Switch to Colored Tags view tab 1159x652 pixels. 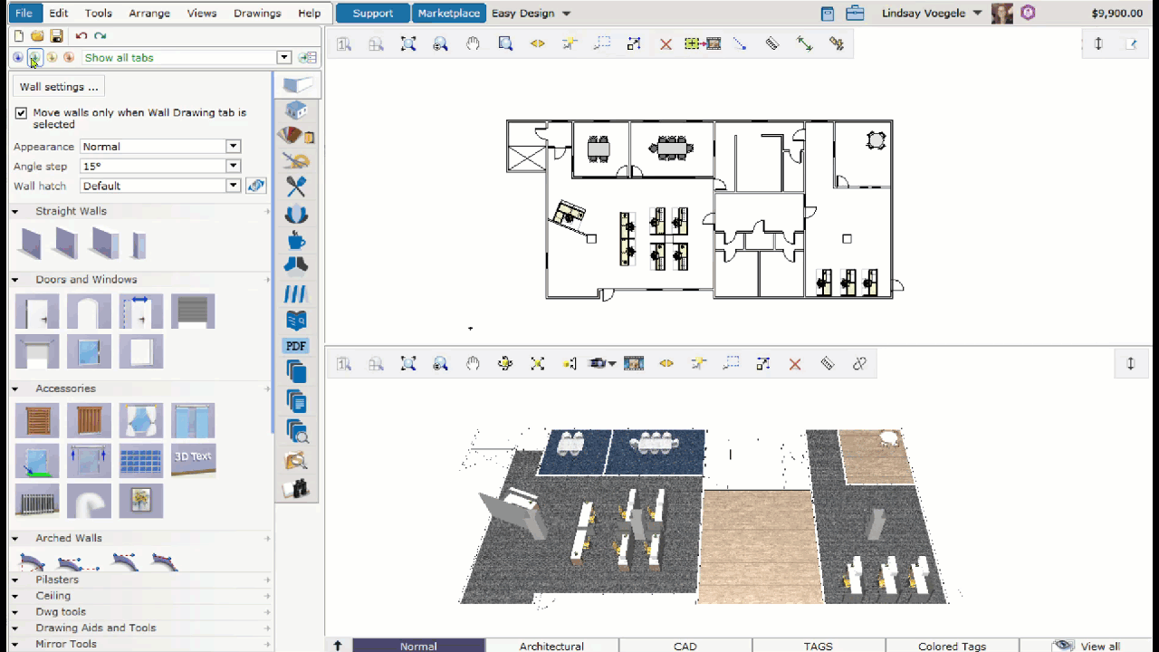[952, 646]
